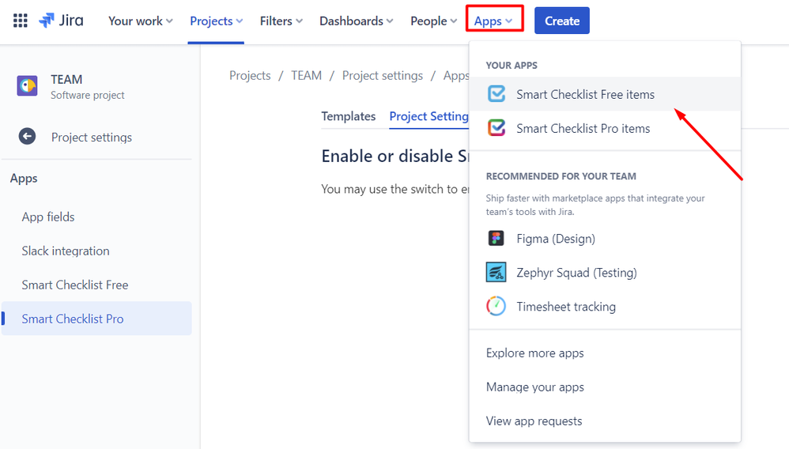This screenshot has height=449, width=789.
Task: Open App fields in sidebar
Action: [x=96, y=217]
